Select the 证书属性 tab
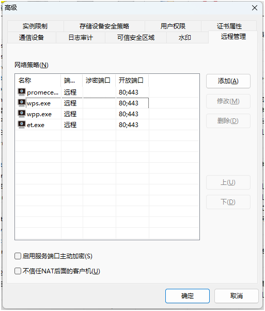 [x=229, y=26]
